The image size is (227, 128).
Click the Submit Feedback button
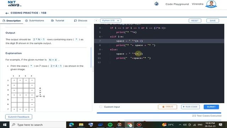pyautogui.click(x=19, y=117)
